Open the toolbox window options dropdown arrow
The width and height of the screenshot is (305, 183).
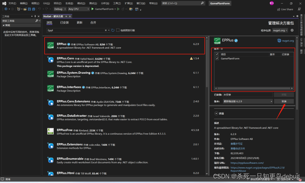coord(32,16)
